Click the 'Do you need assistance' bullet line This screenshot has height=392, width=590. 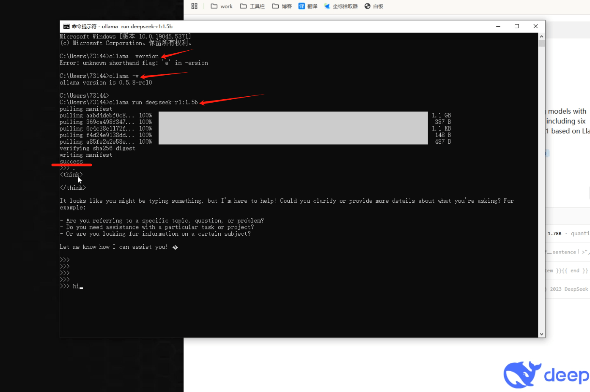coord(157,227)
